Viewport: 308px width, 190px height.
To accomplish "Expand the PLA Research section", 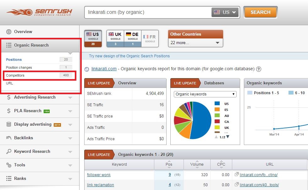I will pyautogui.click(x=70, y=111).
